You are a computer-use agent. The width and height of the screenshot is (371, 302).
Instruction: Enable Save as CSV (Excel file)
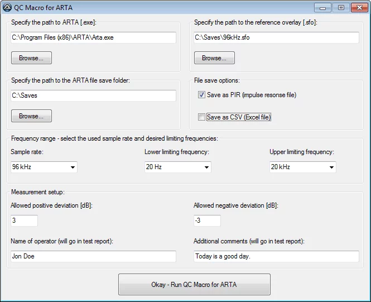(x=201, y=117)
